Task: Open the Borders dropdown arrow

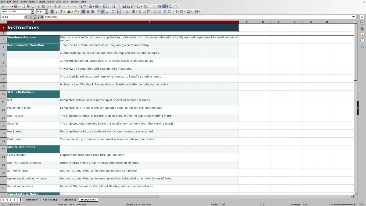Action: tap(178, 12)
